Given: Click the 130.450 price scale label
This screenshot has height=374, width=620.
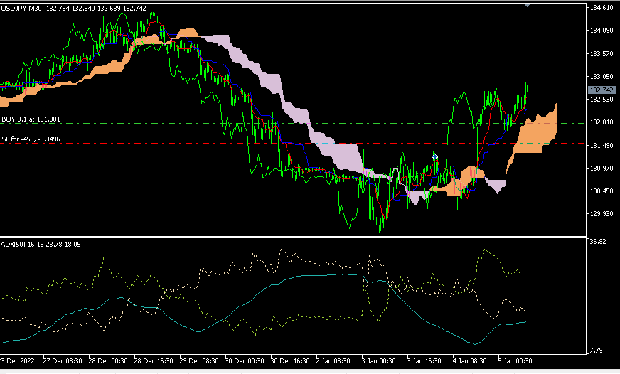Looking at the screenshot, I should click(602, 191).
